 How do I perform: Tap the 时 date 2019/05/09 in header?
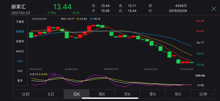[178, 11]
